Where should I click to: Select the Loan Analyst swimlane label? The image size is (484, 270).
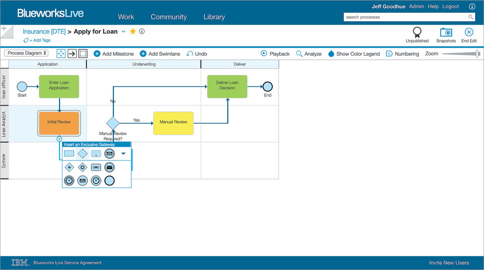tap(4, 124)
